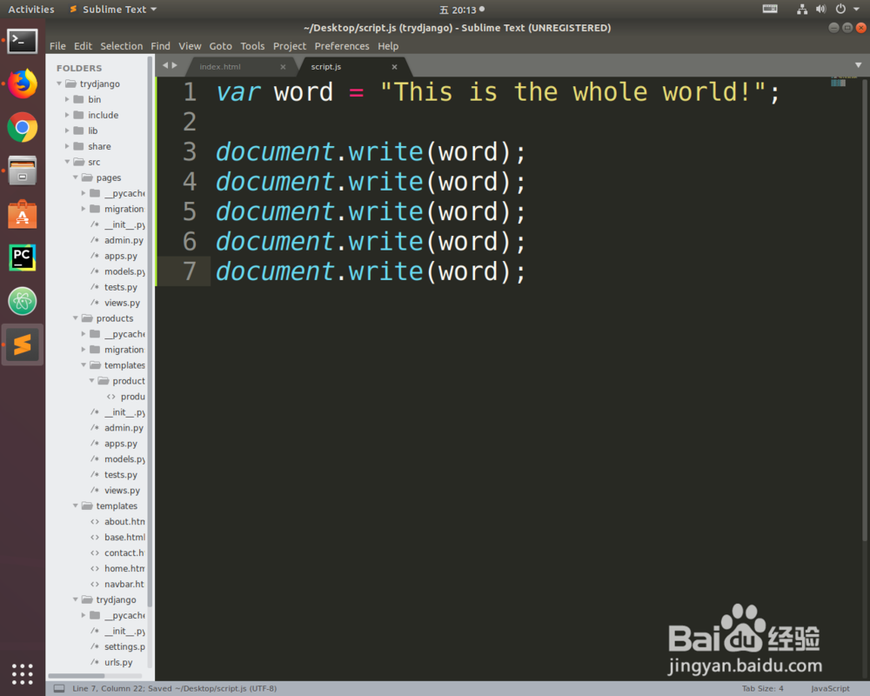Place cursor in line 1 string text
The width and height of the screenshot is (870, 696).
click(x=572, y=92)
